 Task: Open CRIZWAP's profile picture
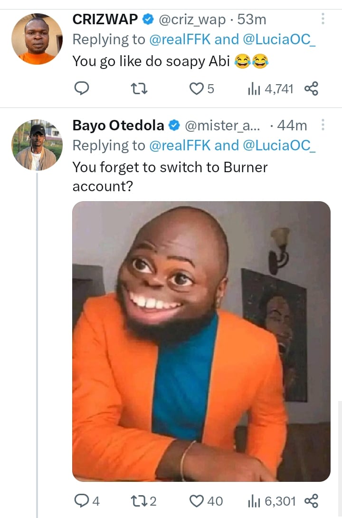[37, 39]
